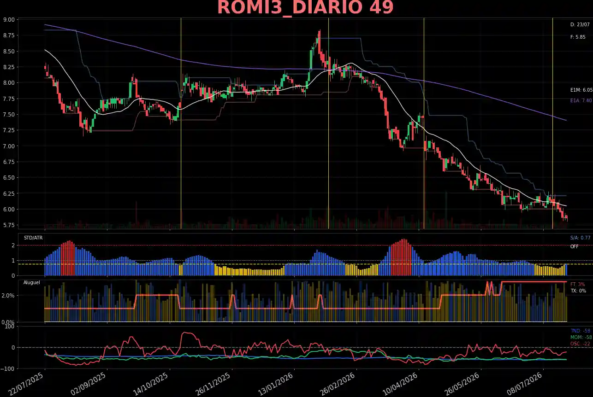Screen dimensions: 593x397
Task: Select the 'D: 23/07' date label
Action: pyautogui.click(x=580, y=24)
